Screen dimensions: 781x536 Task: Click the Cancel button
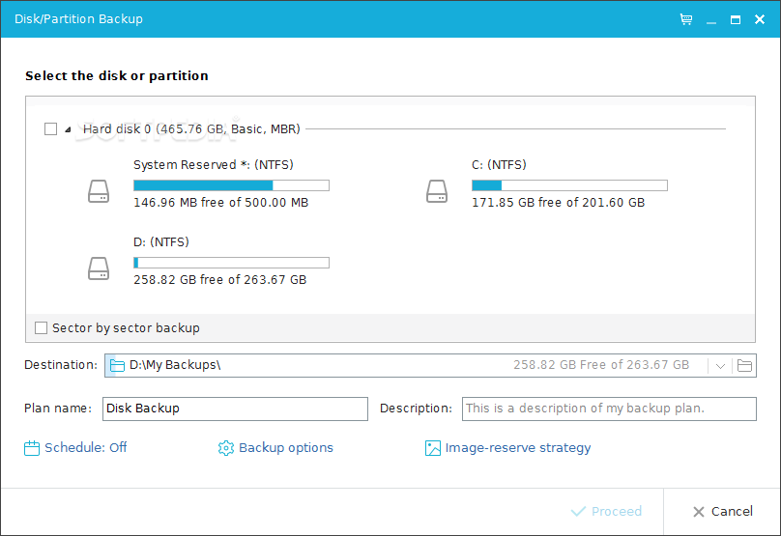723,511
